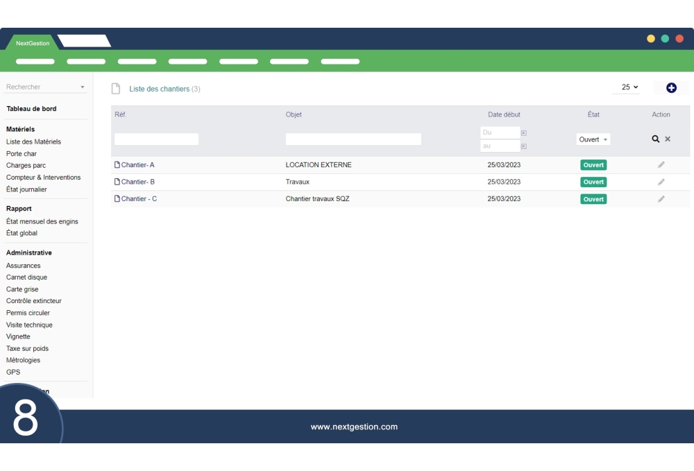Viewport: 694px width, 471px height.
Task: Open the Chantier- A reference link
Action: pyautogui.click(x=137, y=165)
